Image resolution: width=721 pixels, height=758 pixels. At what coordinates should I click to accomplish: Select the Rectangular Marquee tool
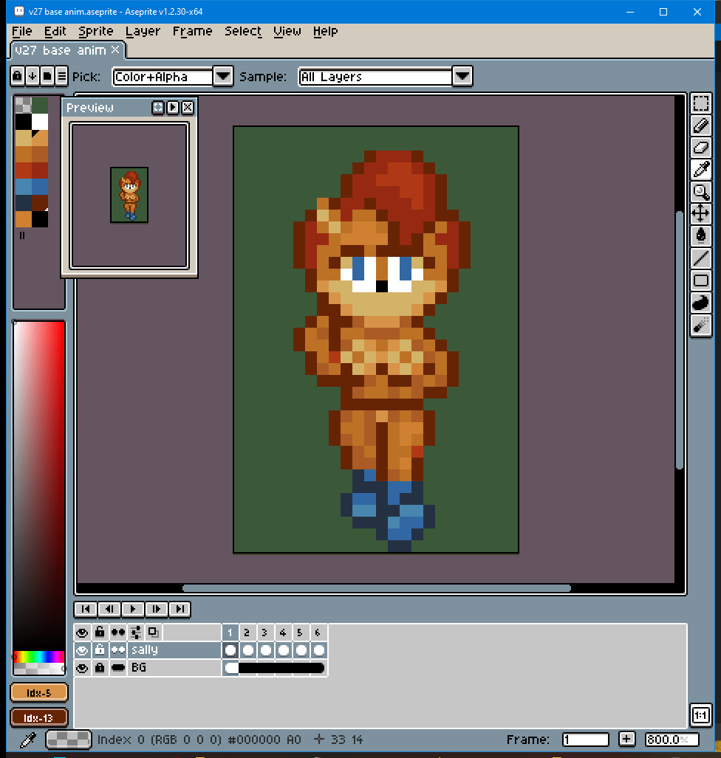coord(700,104)
